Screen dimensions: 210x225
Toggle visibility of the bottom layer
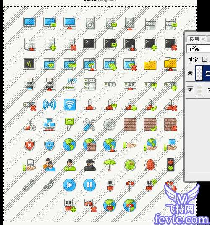[190, 90]
